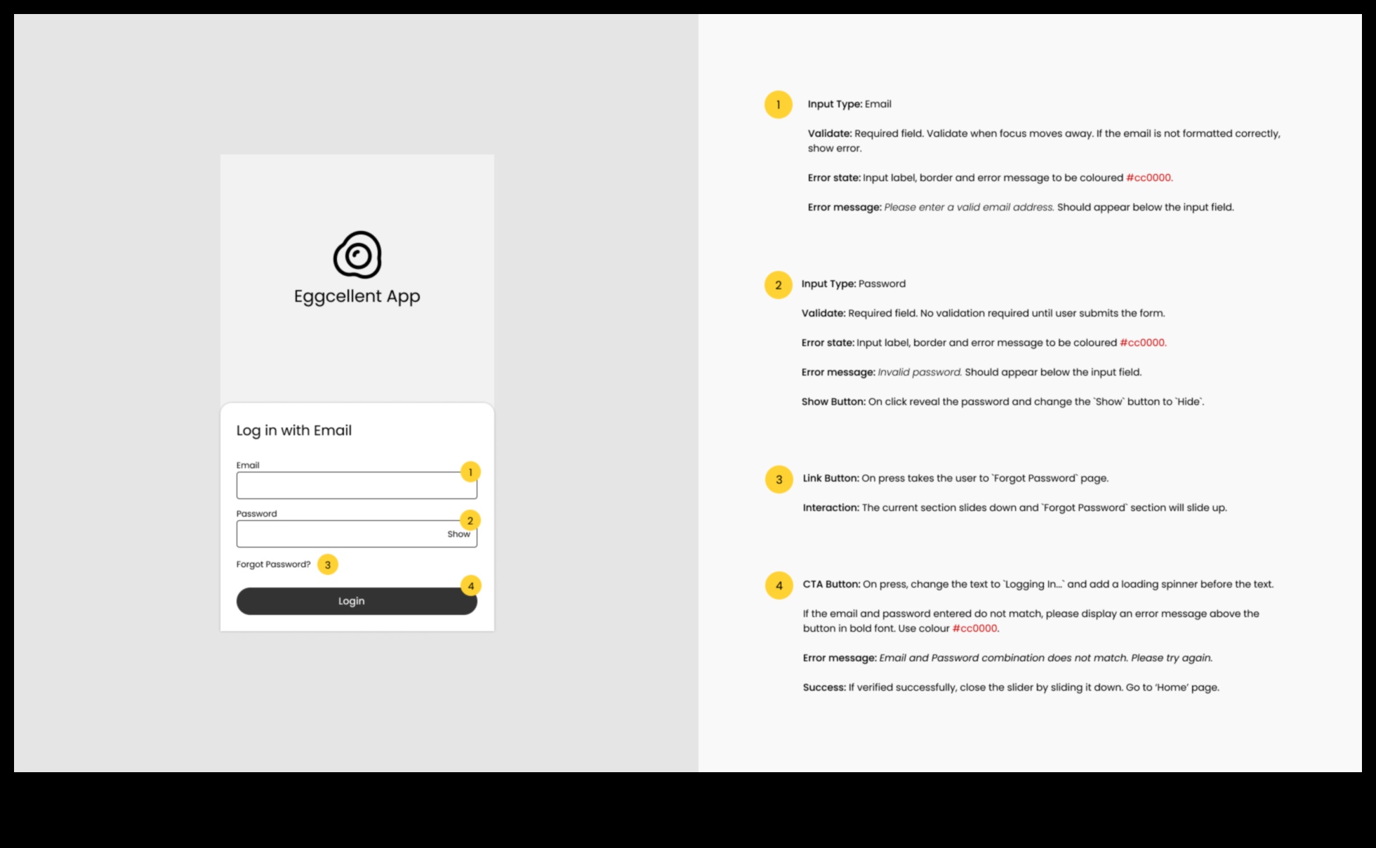Image resolution: width=1376 pixels, height=848 pixels.
Task: Click annotation badge number 1
Action: [x=471, y=472]
